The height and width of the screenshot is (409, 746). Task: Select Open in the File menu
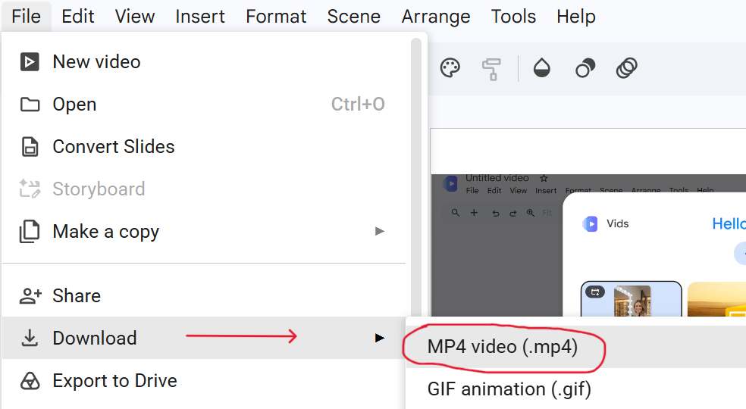(205, 105)
